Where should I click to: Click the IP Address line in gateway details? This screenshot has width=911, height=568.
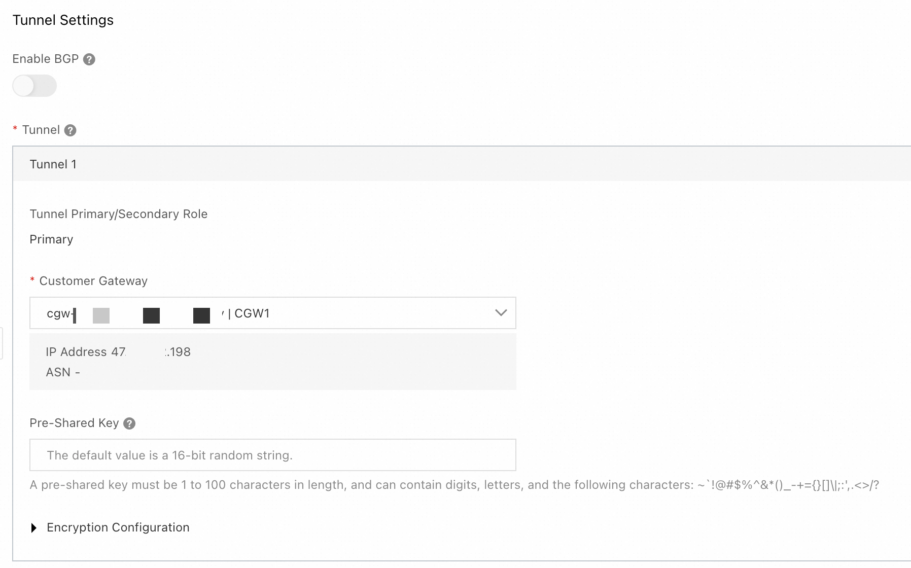pyautogui.click(x=118, y=352)
